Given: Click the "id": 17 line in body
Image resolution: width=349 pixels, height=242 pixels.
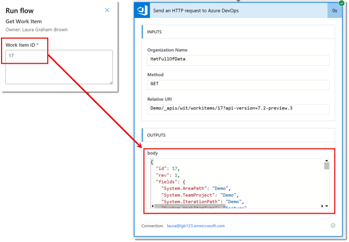Looking at the screenshot, I should point(168,169).
